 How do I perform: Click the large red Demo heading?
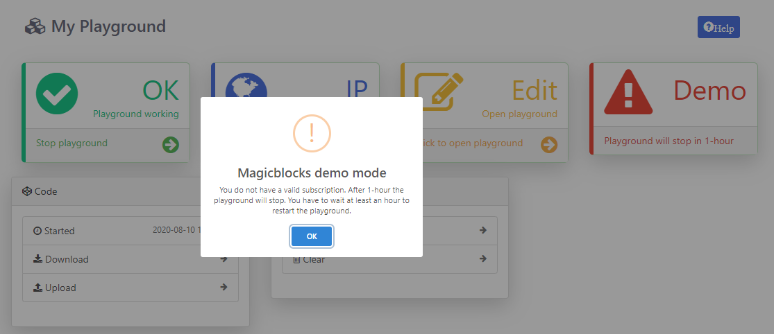pos(709,91)
